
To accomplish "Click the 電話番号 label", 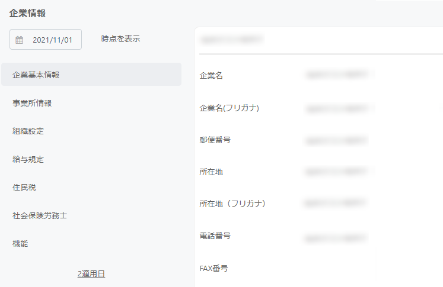I will [x=215, y=236].
